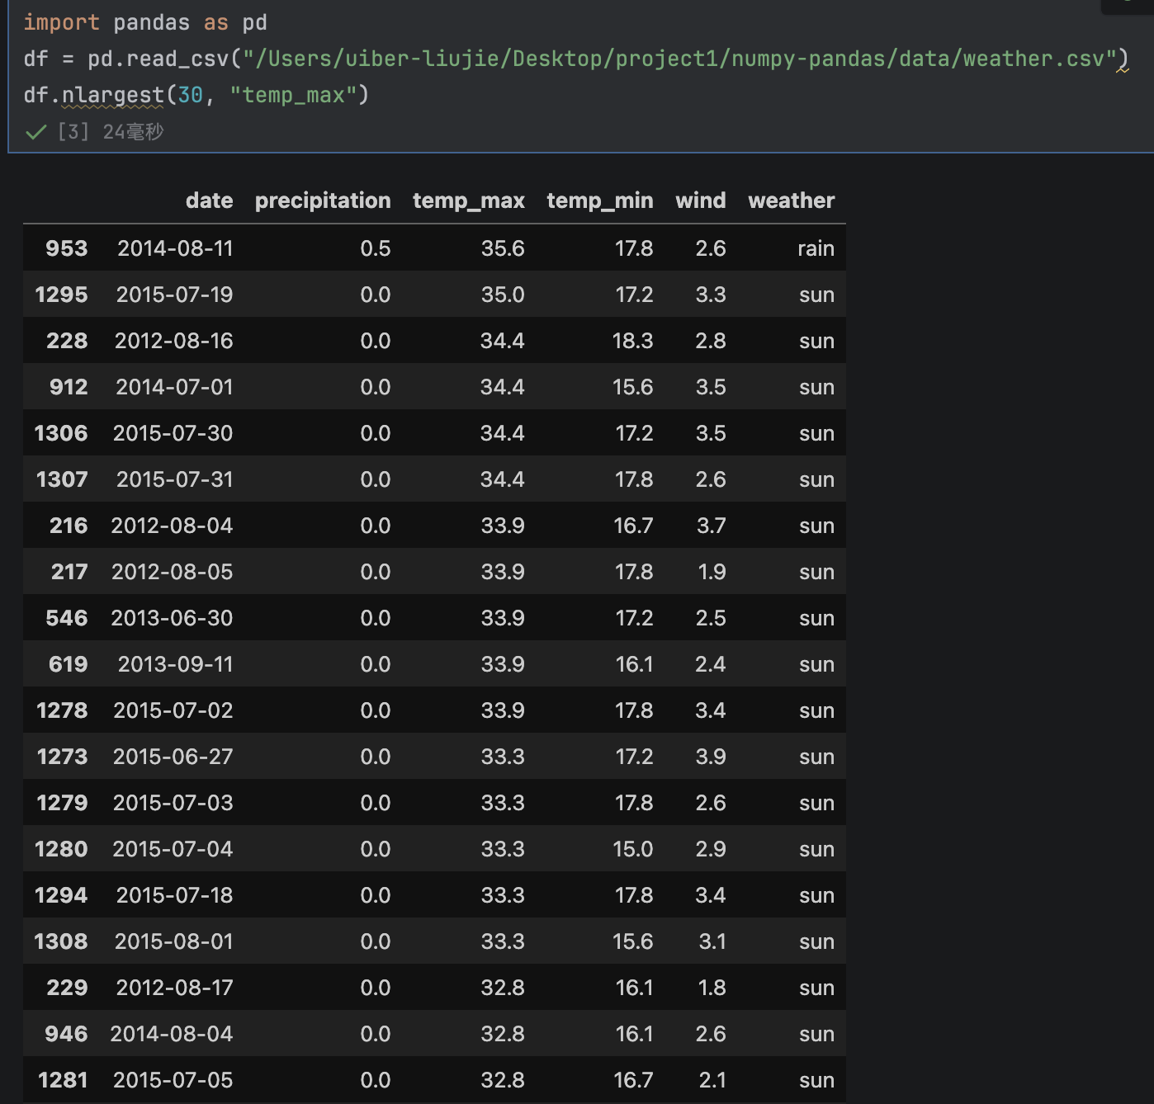Place cursor on nlargest method name

pos(113,95)
